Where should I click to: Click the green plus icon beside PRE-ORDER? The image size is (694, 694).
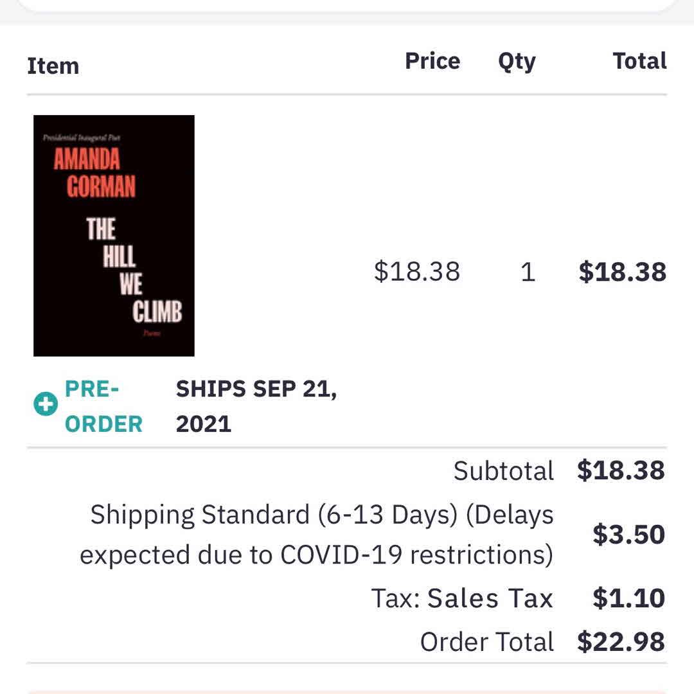(46, 405)
